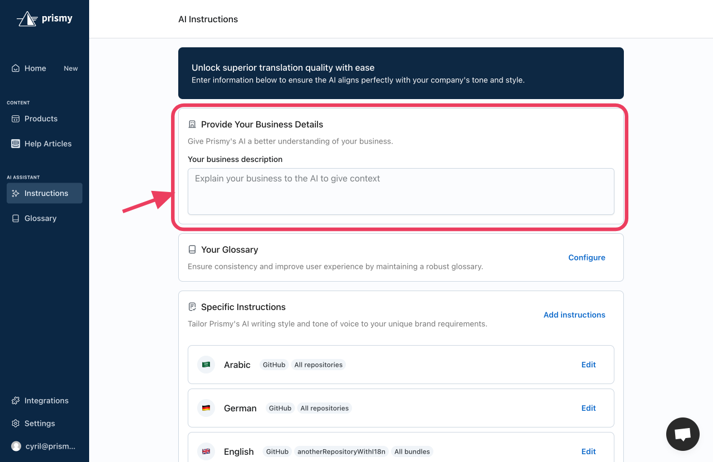Click the user avatar icon
Viewport: 713px width, 462px height.
(16, 446)
